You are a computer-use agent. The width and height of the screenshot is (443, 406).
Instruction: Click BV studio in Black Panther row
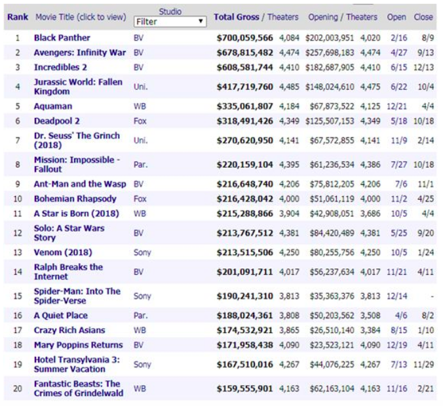pos(138,38)
